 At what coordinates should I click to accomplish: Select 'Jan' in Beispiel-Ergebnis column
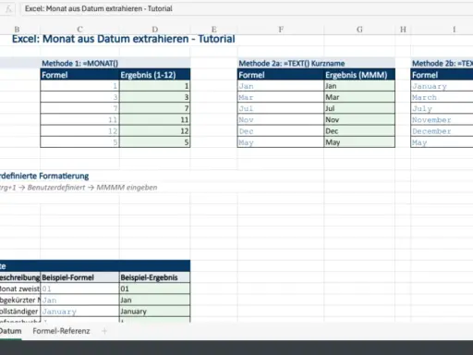pos(155,300)
